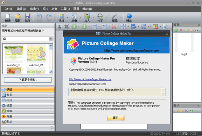Open the picturecollagesoftware.com underlined link
Viewport: 202px width, 136px height.
point(90,79)
